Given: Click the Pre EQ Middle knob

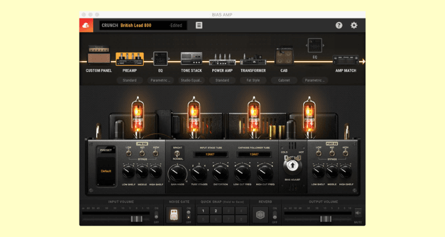Looking at the screenshot, I should 142,172.
